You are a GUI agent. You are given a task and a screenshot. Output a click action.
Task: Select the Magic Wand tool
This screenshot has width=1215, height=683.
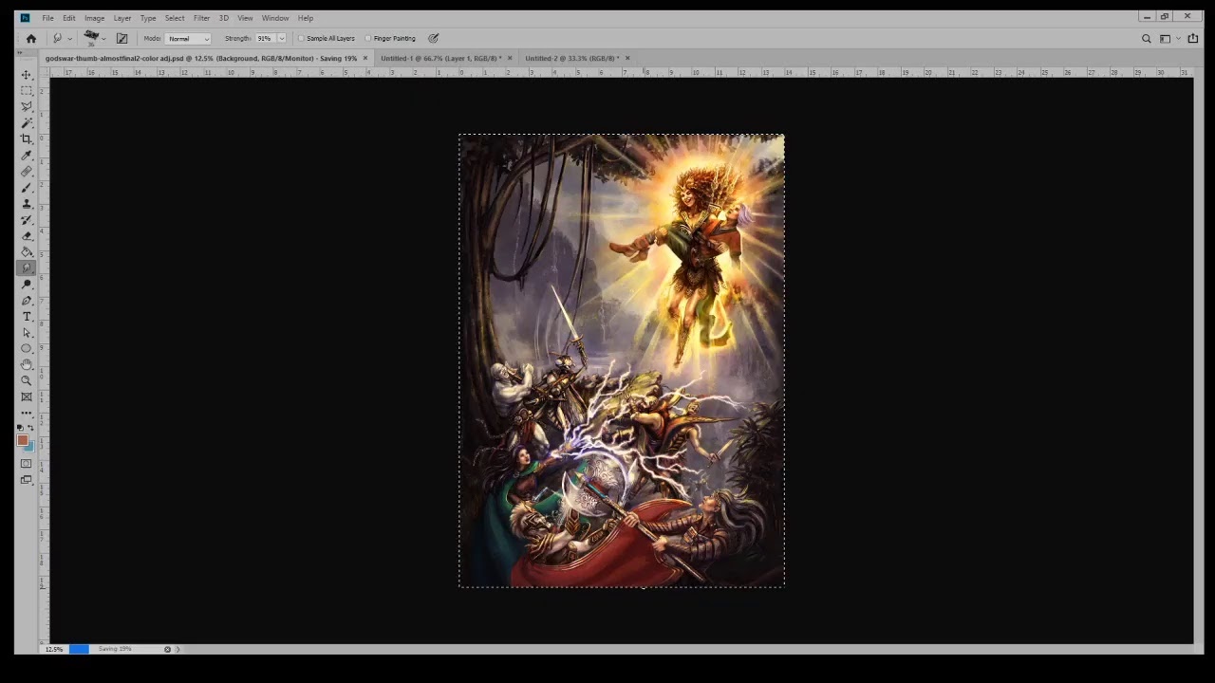click(x=27, y=122)
